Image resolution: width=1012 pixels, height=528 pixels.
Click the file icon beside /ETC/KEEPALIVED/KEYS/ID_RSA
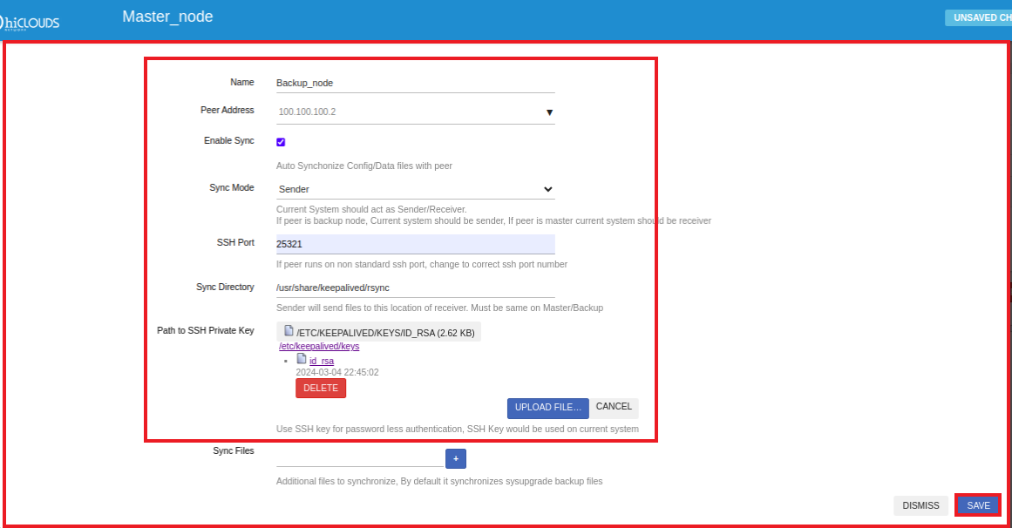(x=289, y=331)
